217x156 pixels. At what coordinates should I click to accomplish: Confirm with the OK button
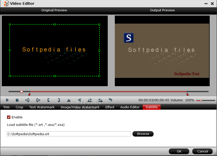click(179, 151)
